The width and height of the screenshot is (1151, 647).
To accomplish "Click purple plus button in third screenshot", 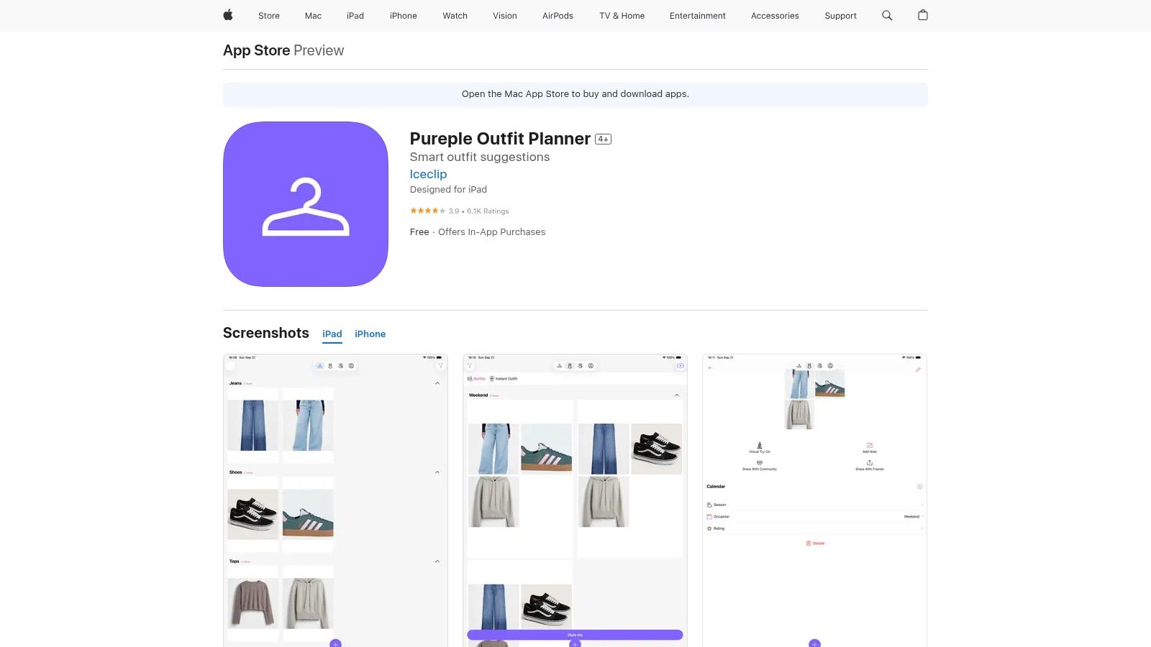I will (814, 643).
